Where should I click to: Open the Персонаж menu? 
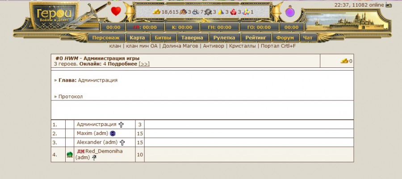coord(106,38)
